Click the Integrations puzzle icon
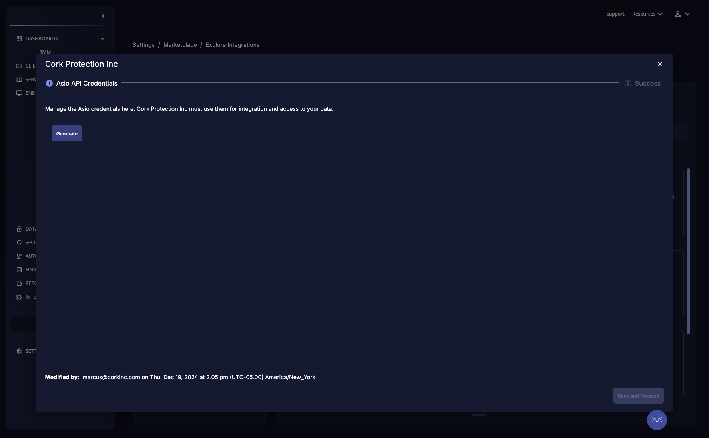The image size is (709, 438). [x=19, y=297]
